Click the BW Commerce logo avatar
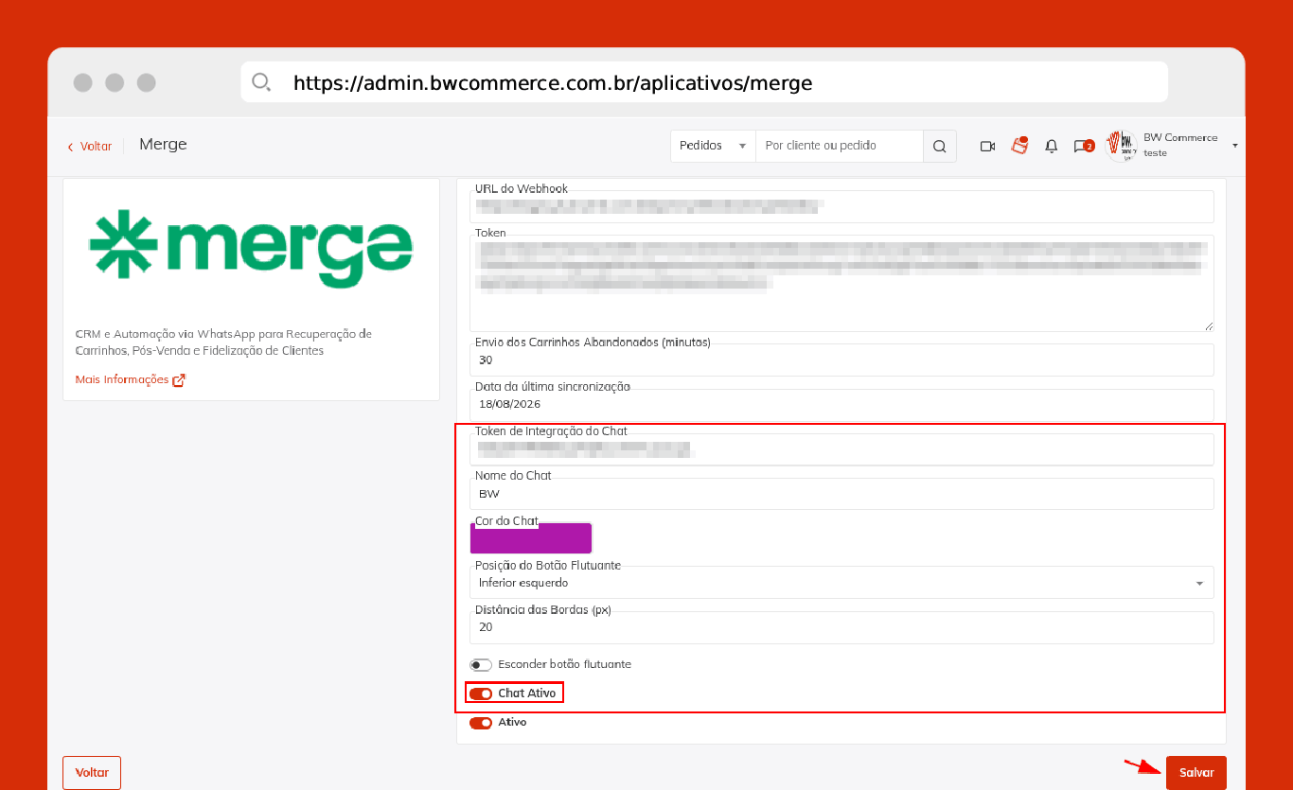This screenshot has height=790, width=1293. pos(1123,146)
